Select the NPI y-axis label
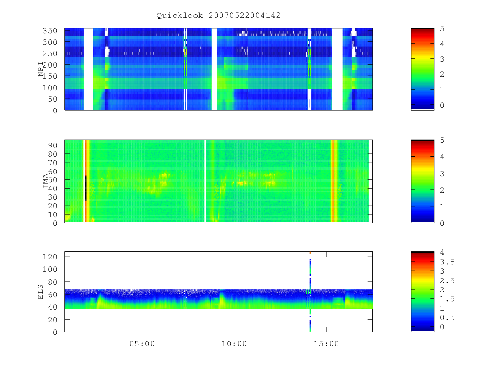This screenshot has height=373, width=497. 41,69
